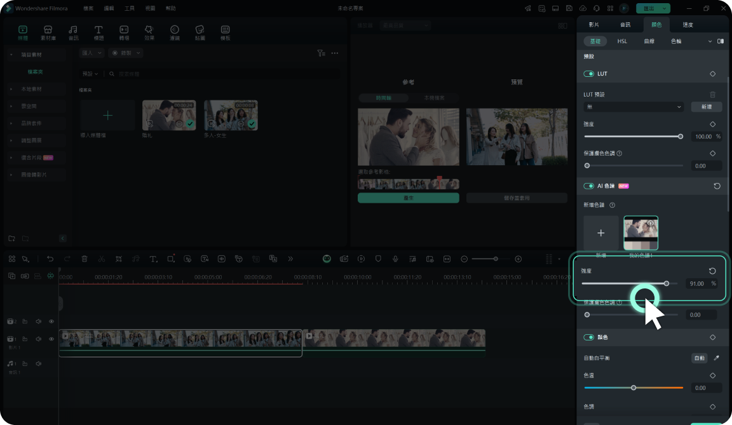Click the timeline zoom-out minus icon

coord(464,259)
